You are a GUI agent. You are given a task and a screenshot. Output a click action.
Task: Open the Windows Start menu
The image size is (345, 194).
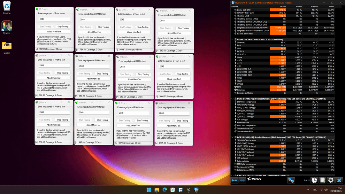tap(149, 190)
